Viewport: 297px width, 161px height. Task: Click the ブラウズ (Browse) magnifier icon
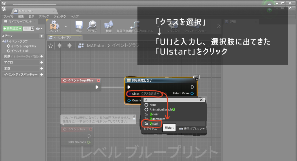[x=92, y=25]
